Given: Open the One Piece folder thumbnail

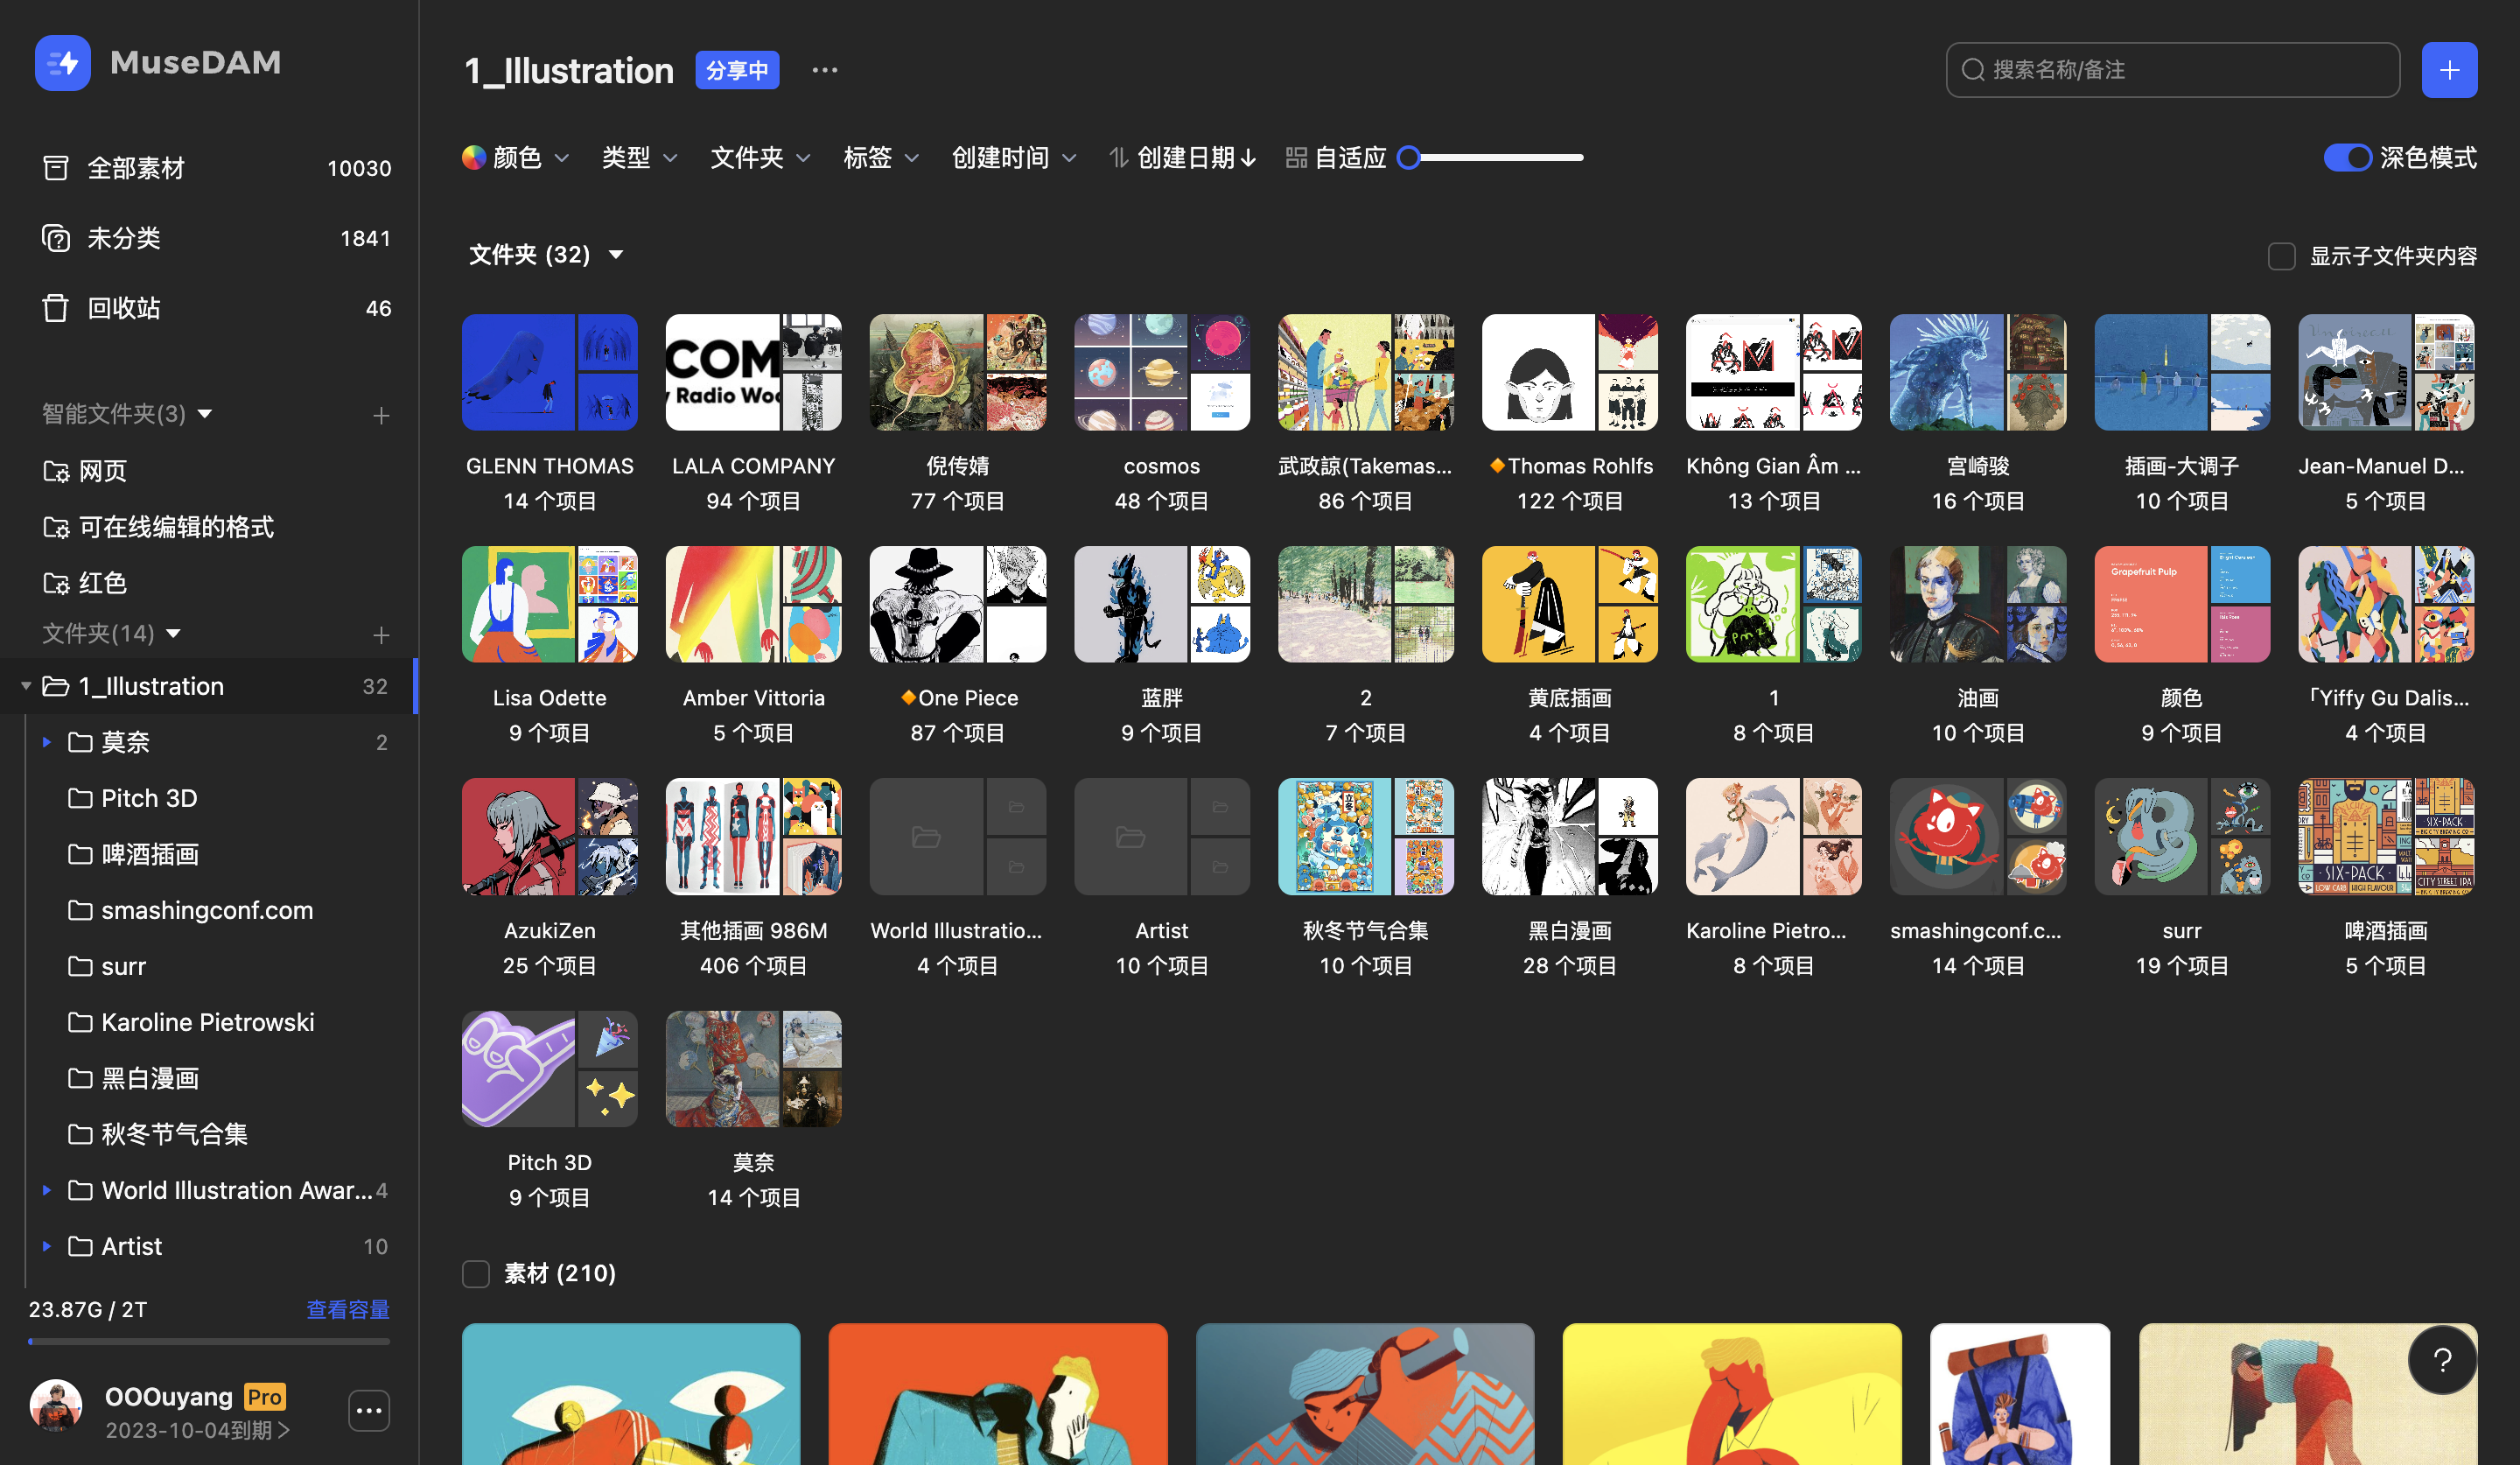Looking at the screenshot, I should click(x=957, y=604).
